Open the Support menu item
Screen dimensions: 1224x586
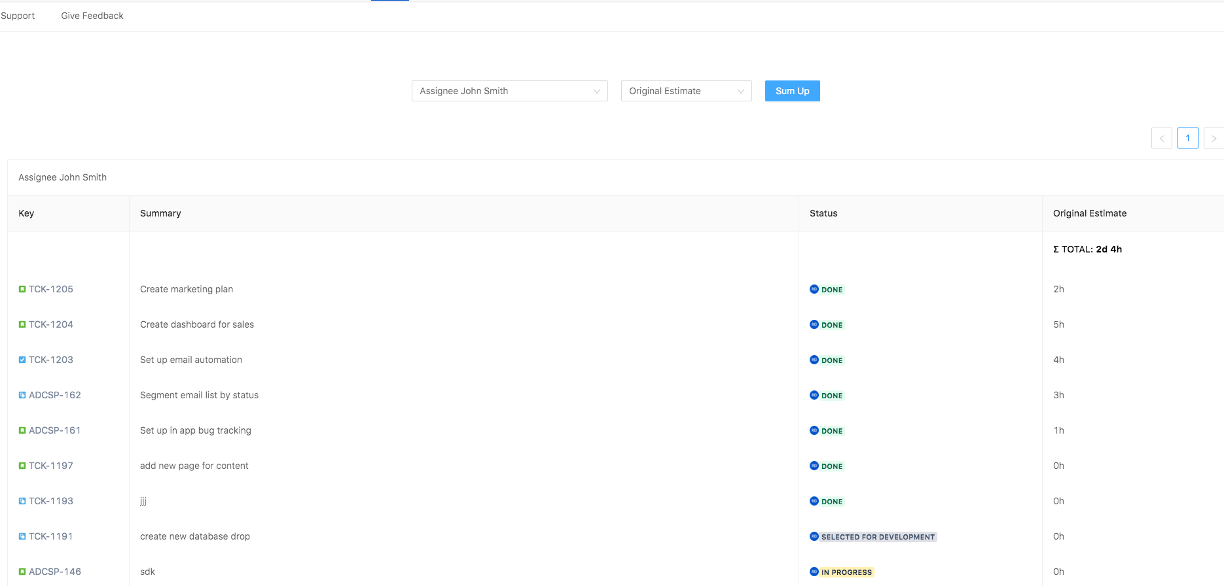tap(18, 16)
